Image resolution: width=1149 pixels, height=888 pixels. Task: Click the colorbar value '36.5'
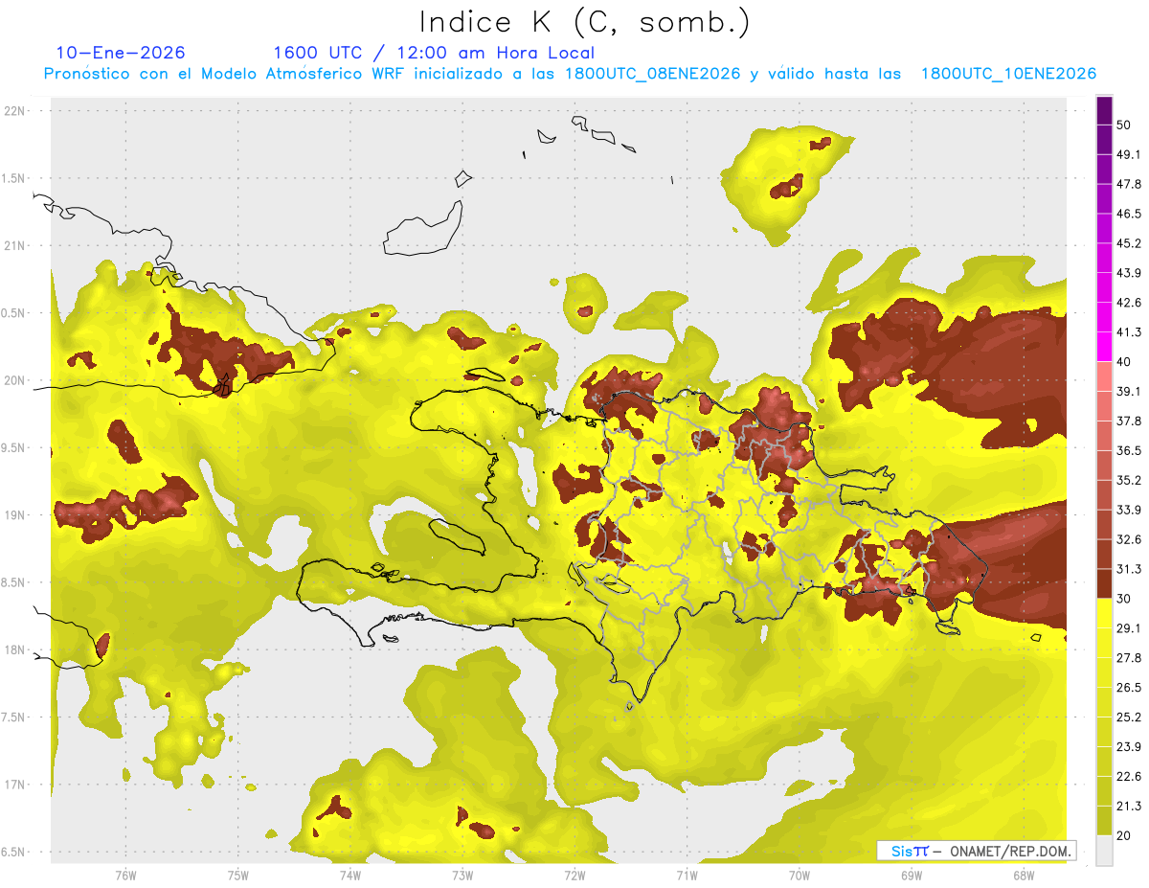tap(1128, 451)
